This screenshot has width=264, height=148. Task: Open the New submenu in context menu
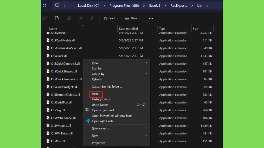[117, 136]
